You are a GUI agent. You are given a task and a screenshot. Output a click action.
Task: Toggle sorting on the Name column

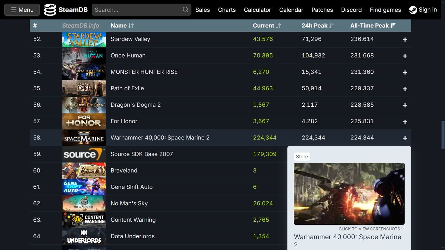(x=122, y=26)
